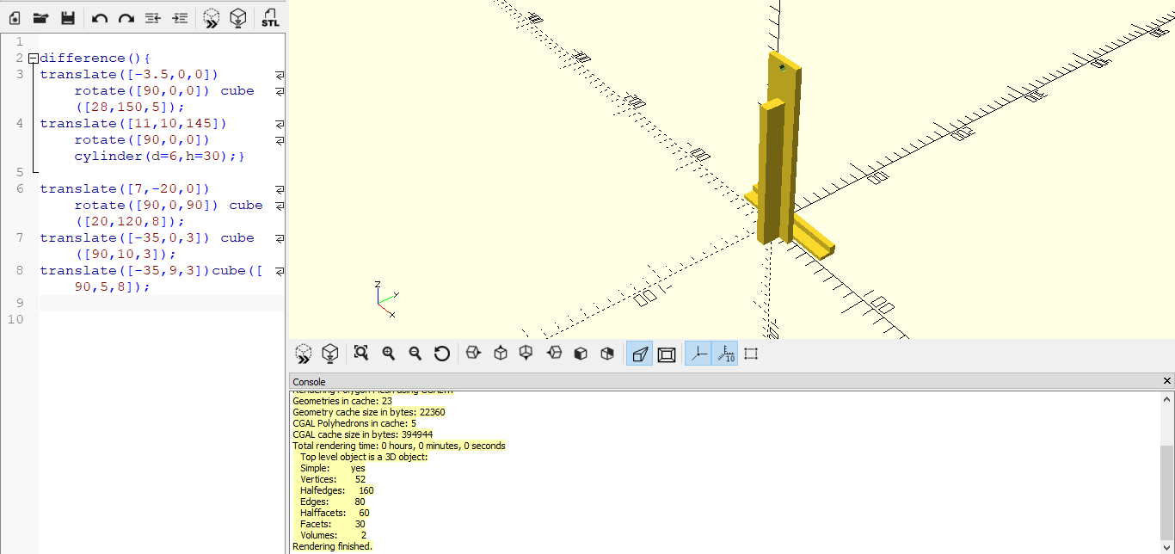Viewport: 1175px width, 554px height.
Task: Zoom out of the 3D view
Action: click(415, 354)
